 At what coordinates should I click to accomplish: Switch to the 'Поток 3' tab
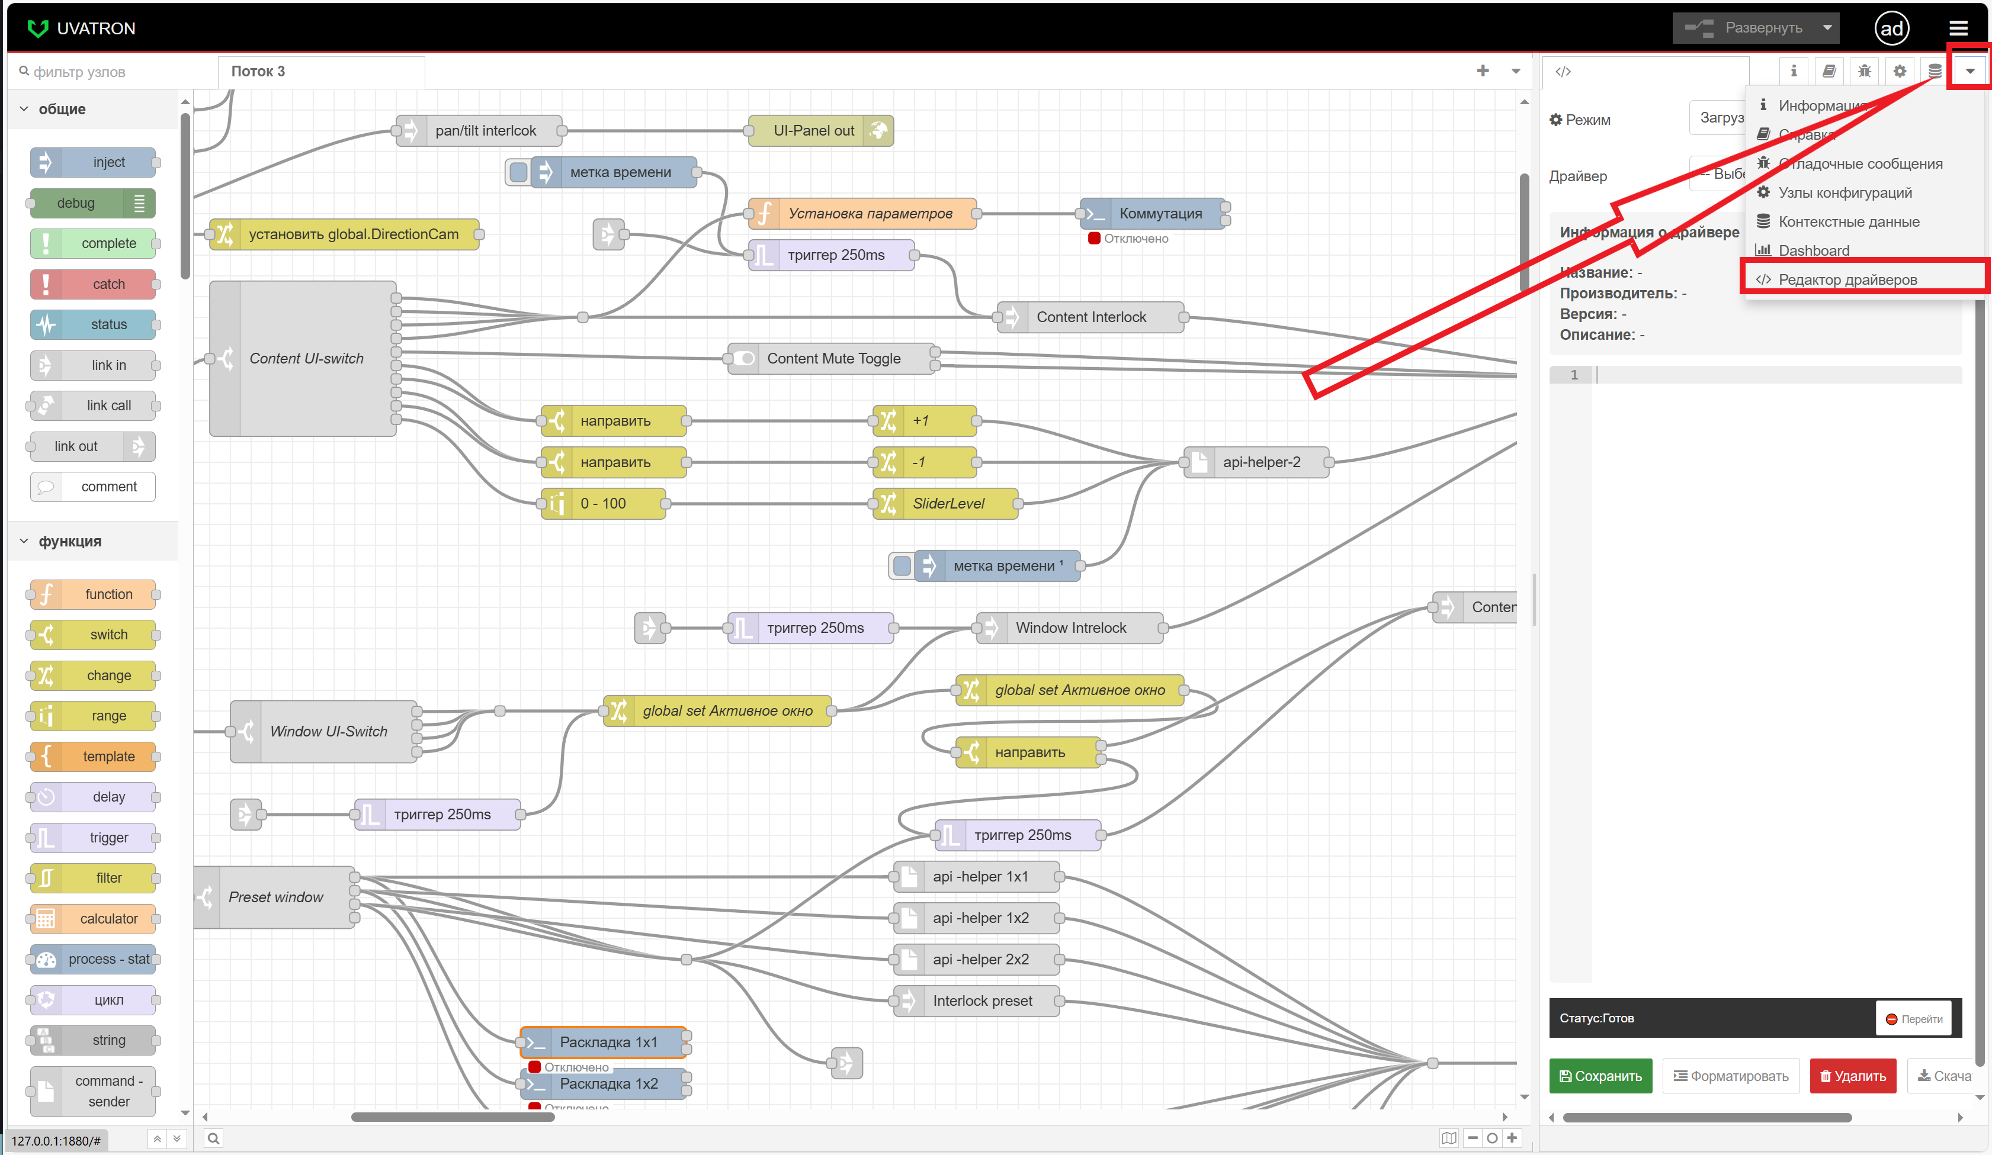(258, 71)
